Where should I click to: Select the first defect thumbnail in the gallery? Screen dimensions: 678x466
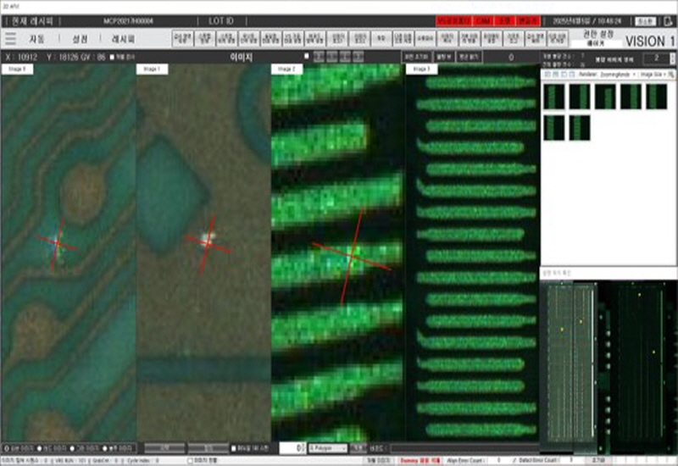point(553,96)
